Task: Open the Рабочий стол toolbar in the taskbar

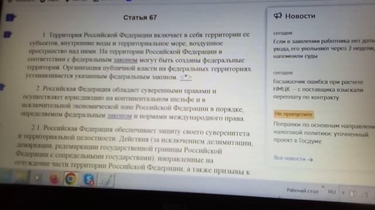Action: click(x=302, y=191)
